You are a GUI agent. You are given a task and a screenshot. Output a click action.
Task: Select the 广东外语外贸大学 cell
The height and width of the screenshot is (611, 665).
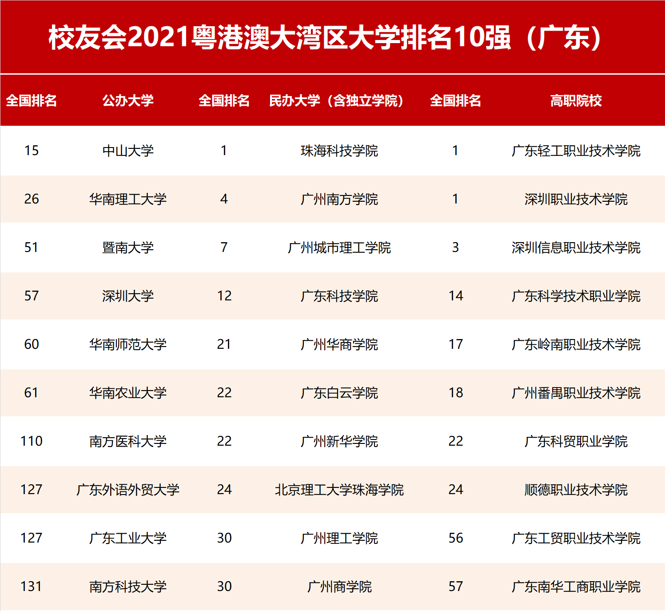[x=128, y=490]
